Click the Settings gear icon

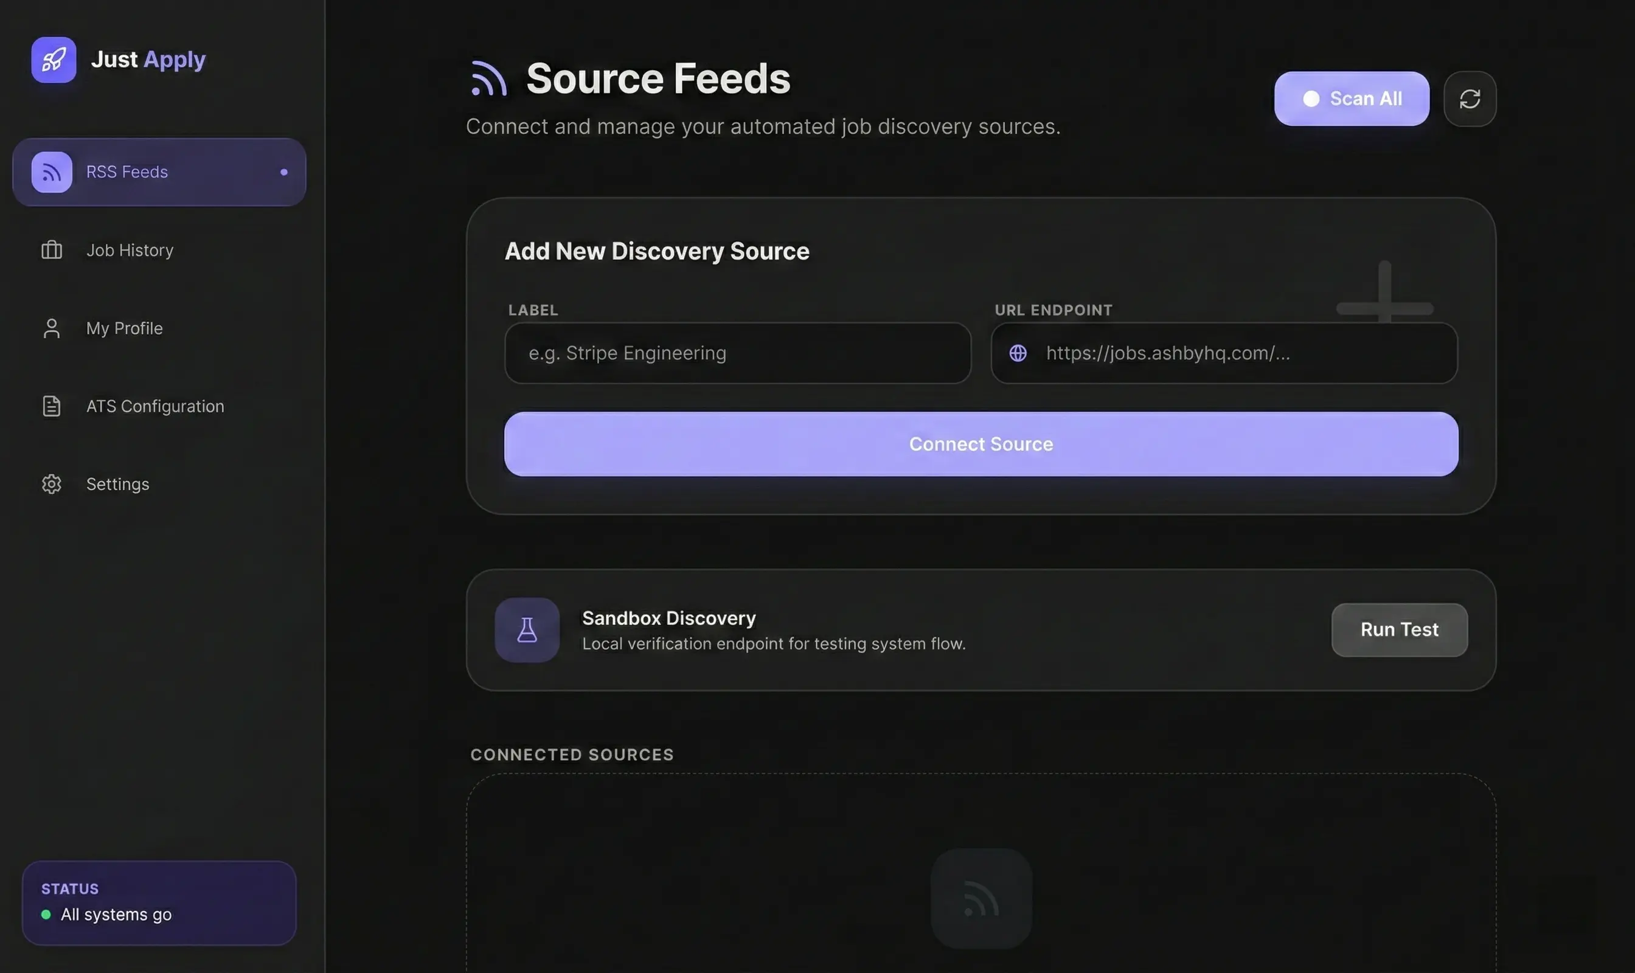[x=52, y=484]
